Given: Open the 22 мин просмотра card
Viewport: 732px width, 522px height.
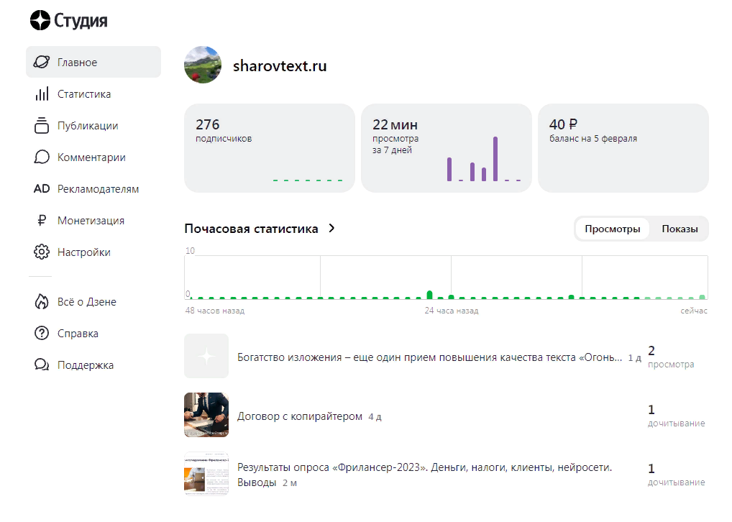Looking at the screenshot, I should [446, 148].
